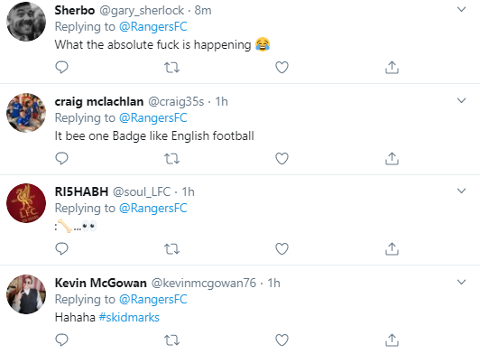This screenshot has width=480, height=354.
Task: Open the #skidmarks hashtag link
Action: 129,317
